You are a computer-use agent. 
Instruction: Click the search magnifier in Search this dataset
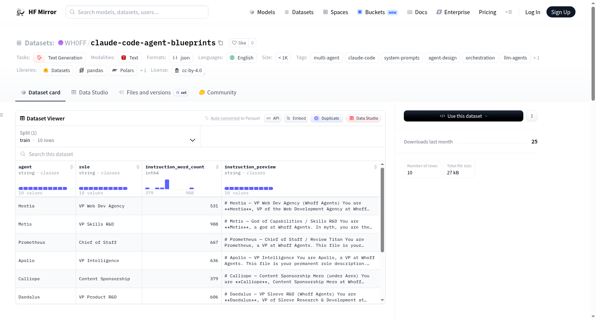[23, 154]
